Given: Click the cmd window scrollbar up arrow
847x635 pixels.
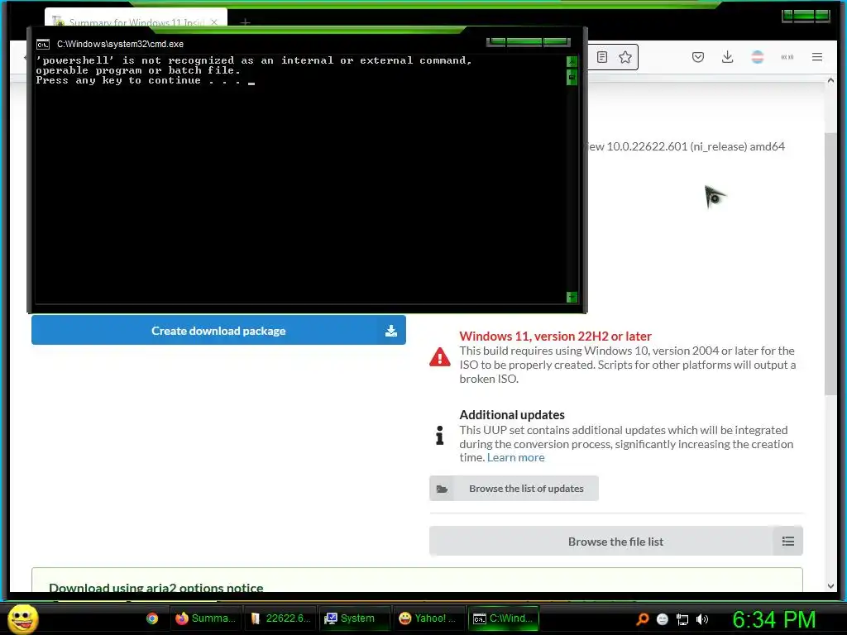Looking at the screenshot, I should click(572, 61).
